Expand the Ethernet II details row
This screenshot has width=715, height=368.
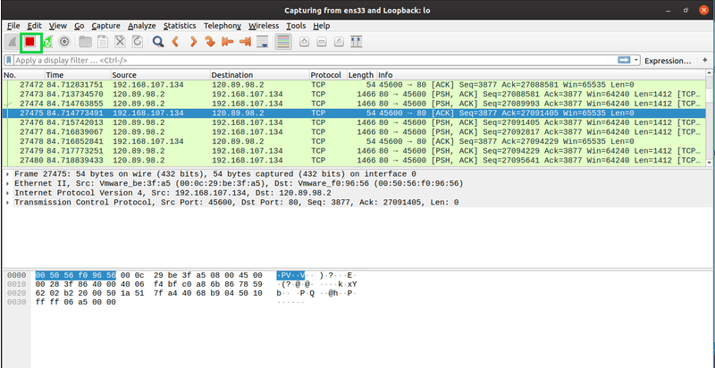tap(8, 183)
